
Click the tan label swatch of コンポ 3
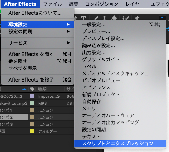point(32,124)
